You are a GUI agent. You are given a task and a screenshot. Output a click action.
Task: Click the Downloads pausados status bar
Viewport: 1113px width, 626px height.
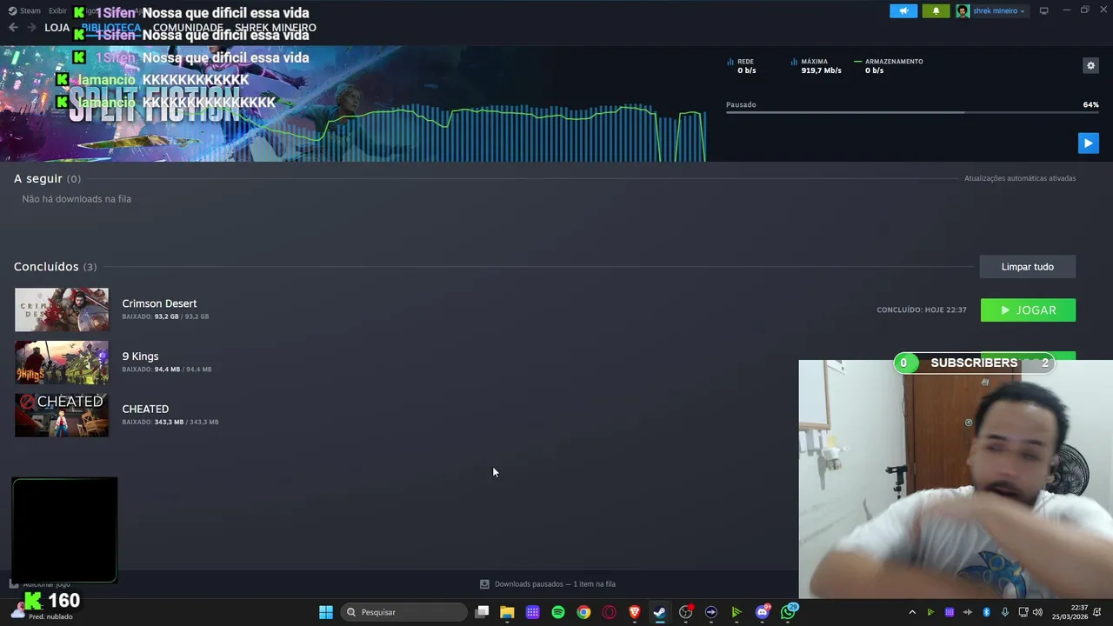tap(548, 584)
